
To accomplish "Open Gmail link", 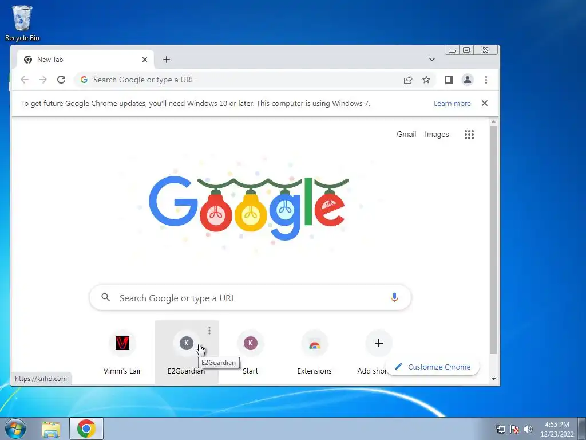I will tap(406, 134).
